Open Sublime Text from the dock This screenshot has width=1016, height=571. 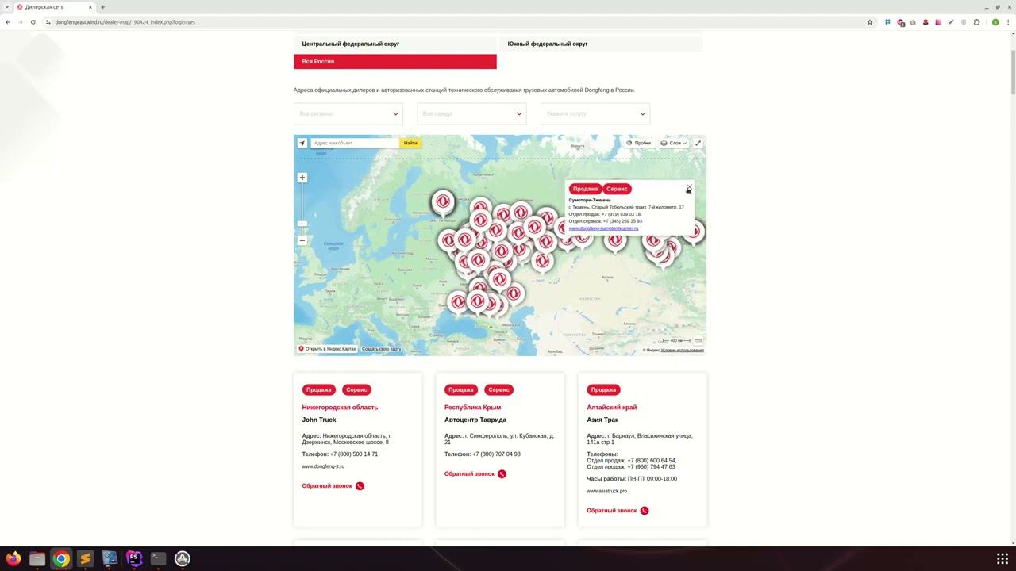[85, 558]
